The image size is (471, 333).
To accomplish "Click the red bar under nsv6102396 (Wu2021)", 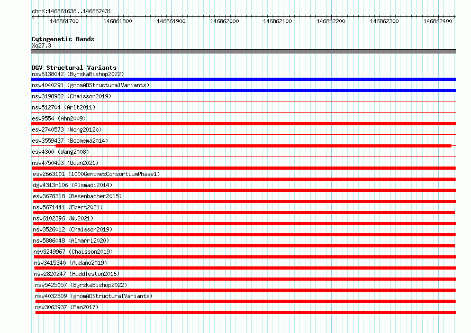I will [245, 224].
